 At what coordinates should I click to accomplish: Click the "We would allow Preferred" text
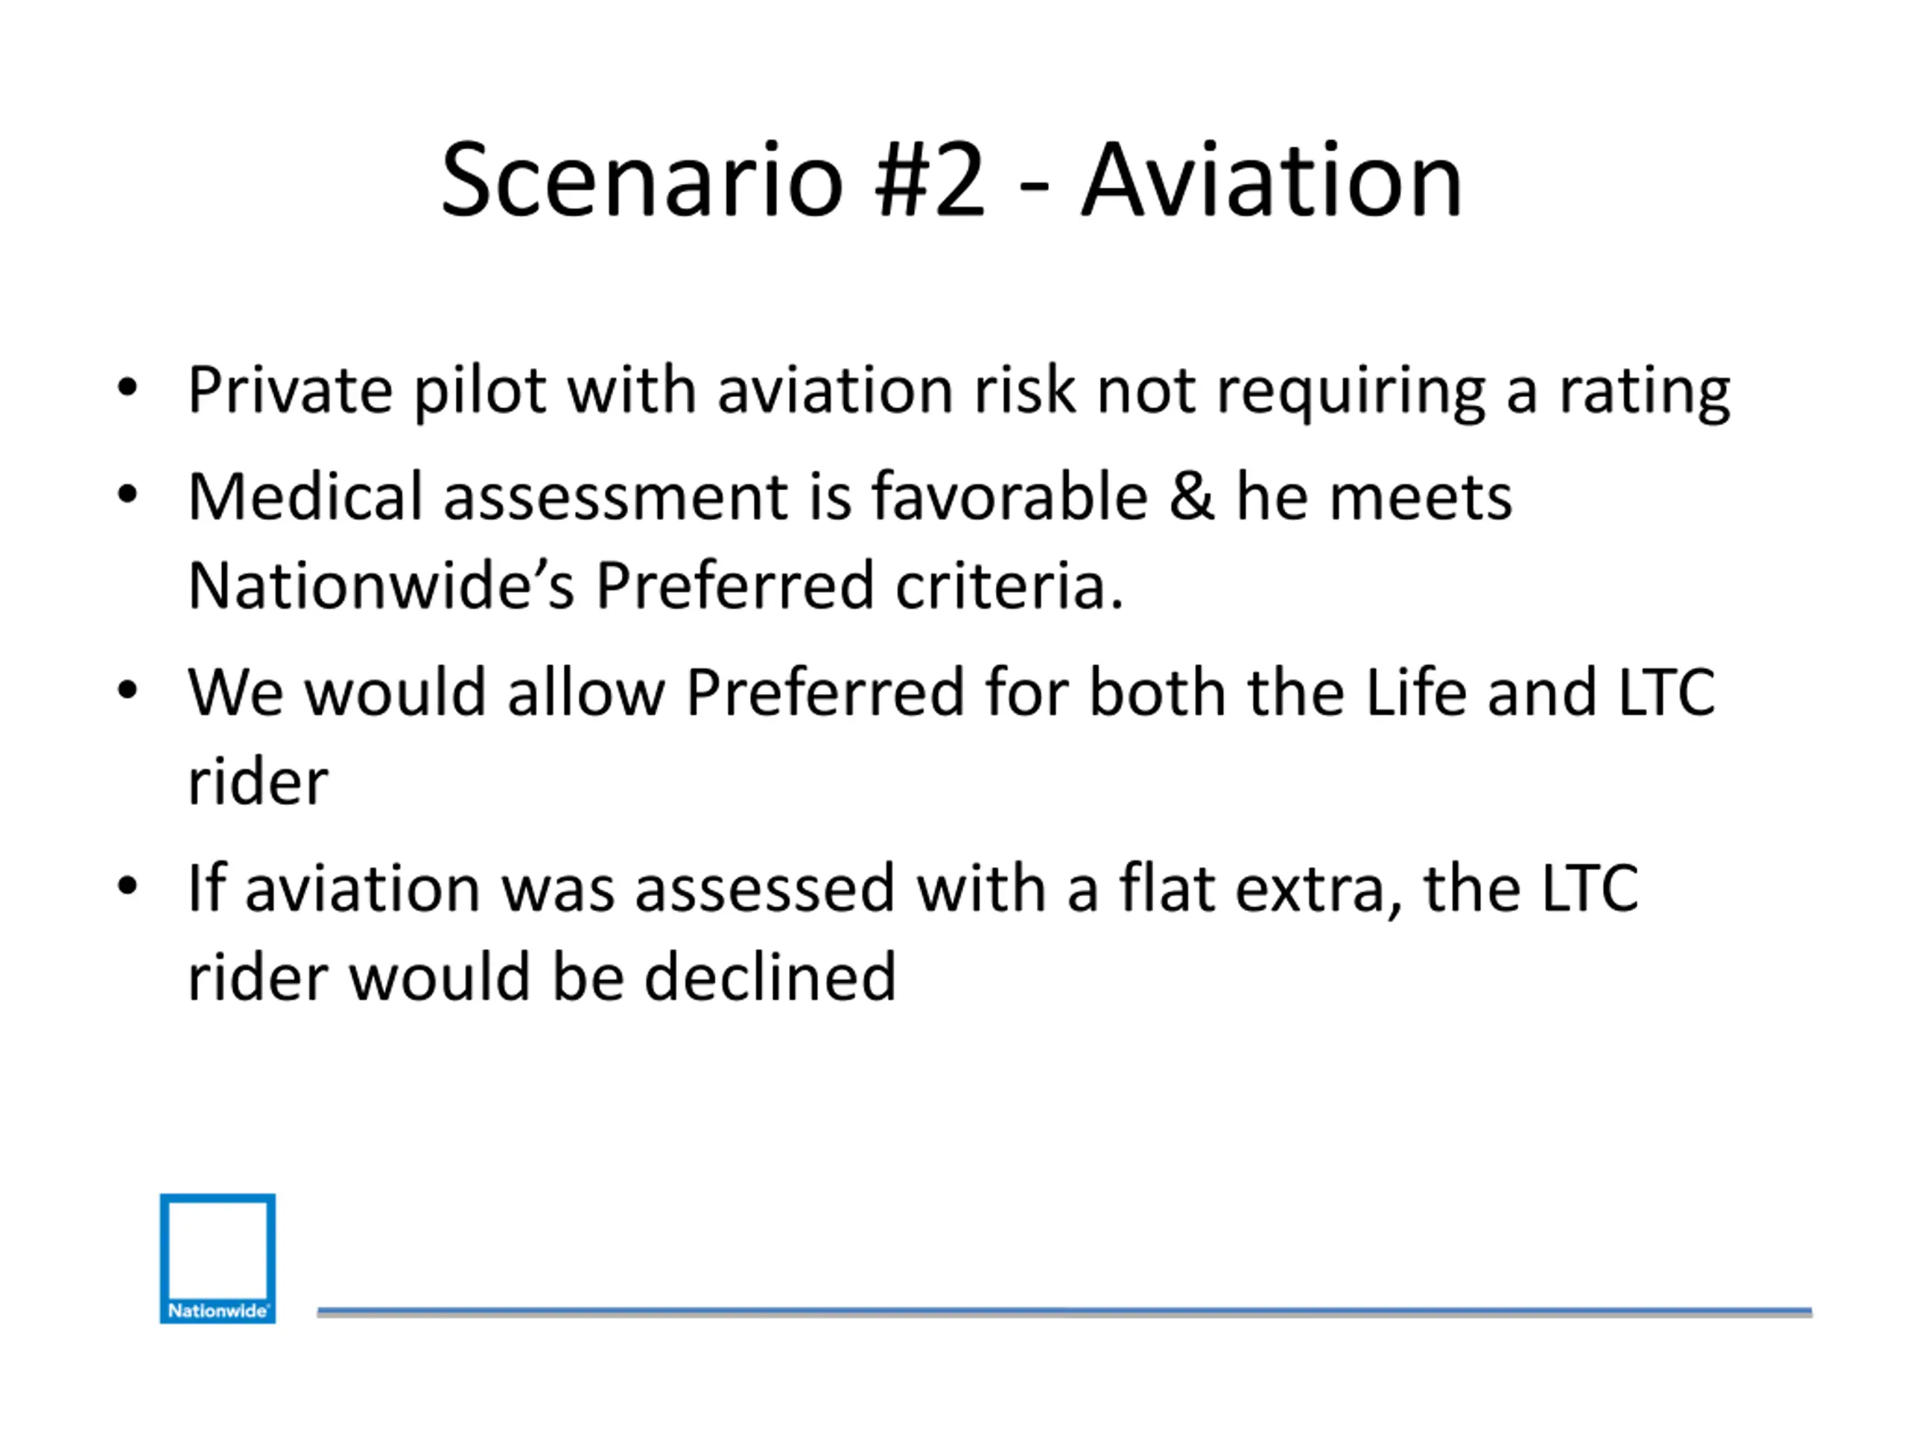(575, 692)
